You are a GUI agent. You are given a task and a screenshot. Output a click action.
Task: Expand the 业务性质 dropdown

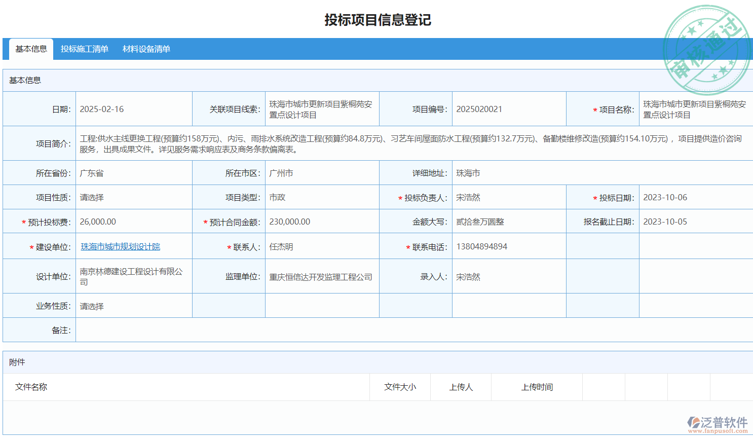133,306
